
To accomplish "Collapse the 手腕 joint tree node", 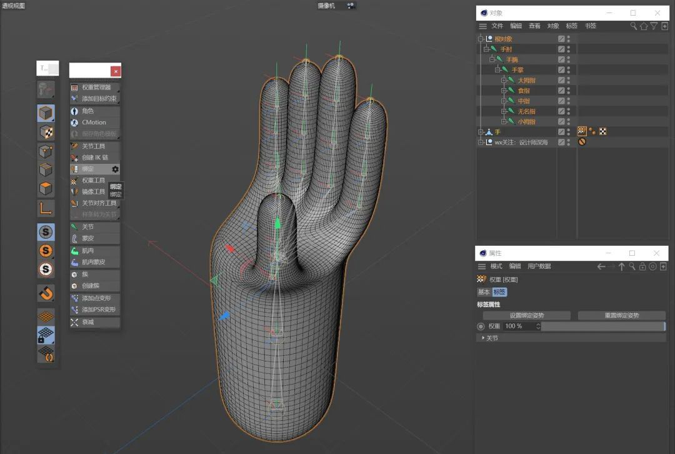I will (492, 59).
